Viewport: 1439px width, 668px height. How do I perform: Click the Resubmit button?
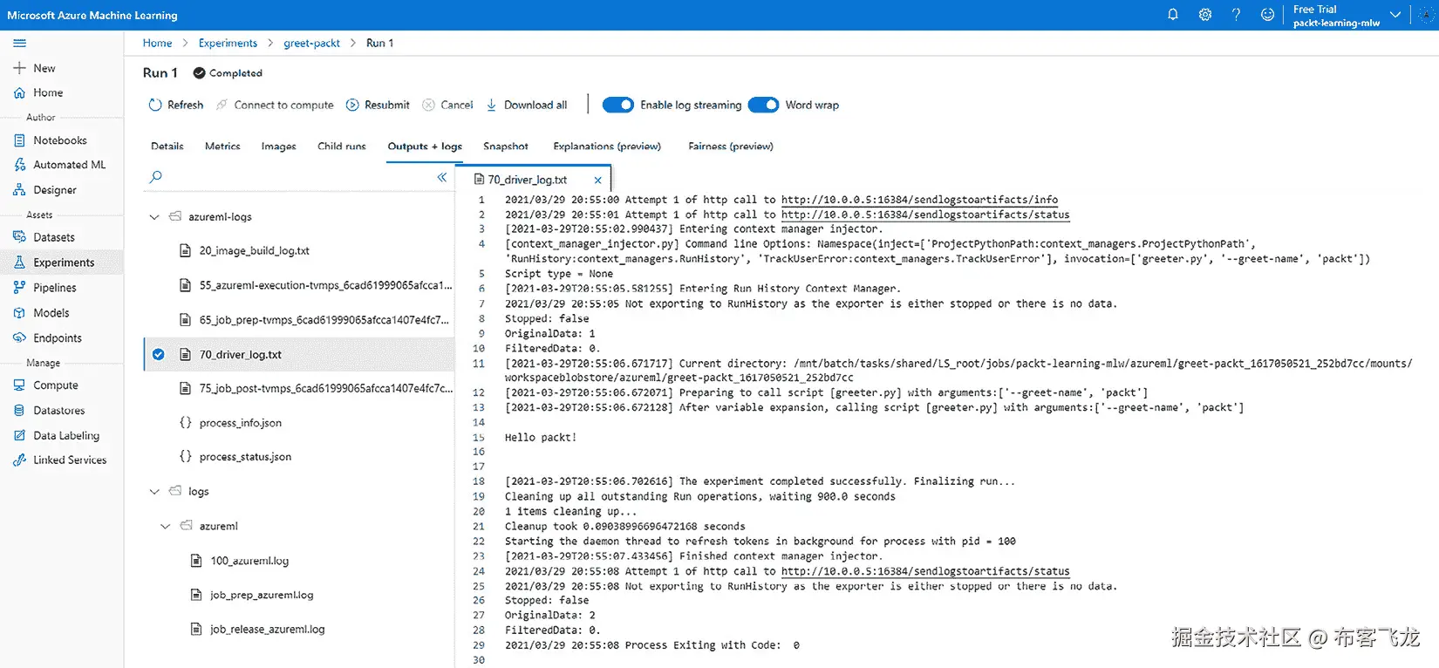point(378,105)
